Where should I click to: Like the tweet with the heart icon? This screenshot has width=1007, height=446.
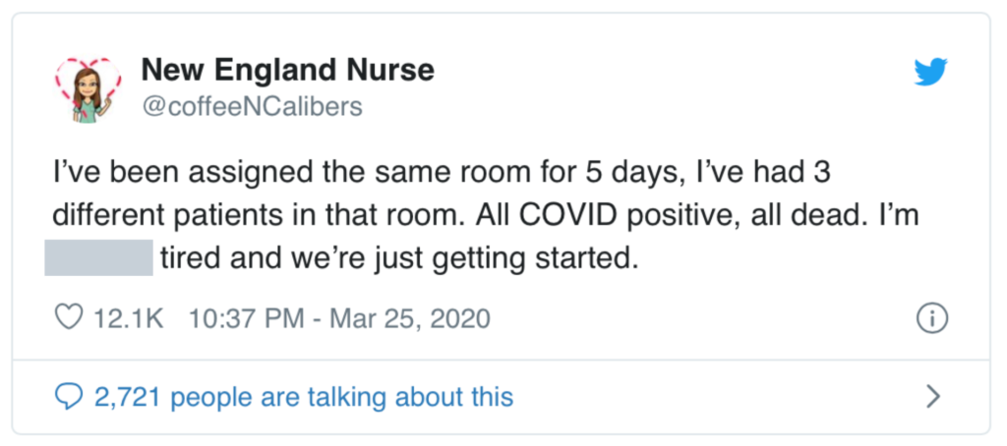pos(69,318)
